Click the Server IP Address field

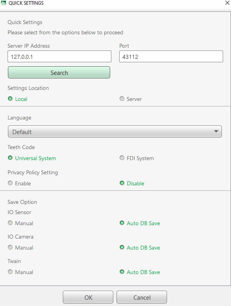coord(59,57)
